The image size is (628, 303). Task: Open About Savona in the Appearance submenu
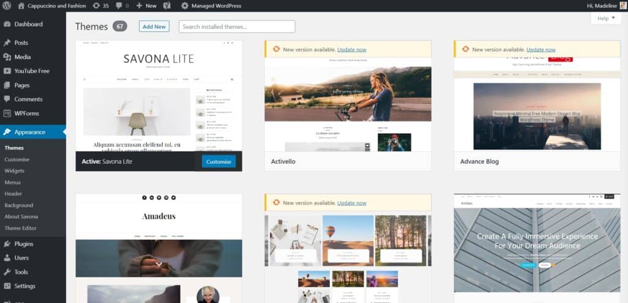point(21,217)
